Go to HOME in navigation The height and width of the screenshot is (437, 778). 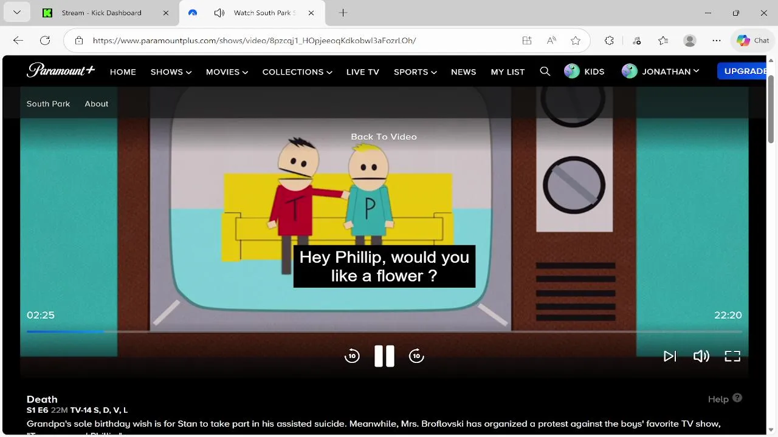point(123,72)
